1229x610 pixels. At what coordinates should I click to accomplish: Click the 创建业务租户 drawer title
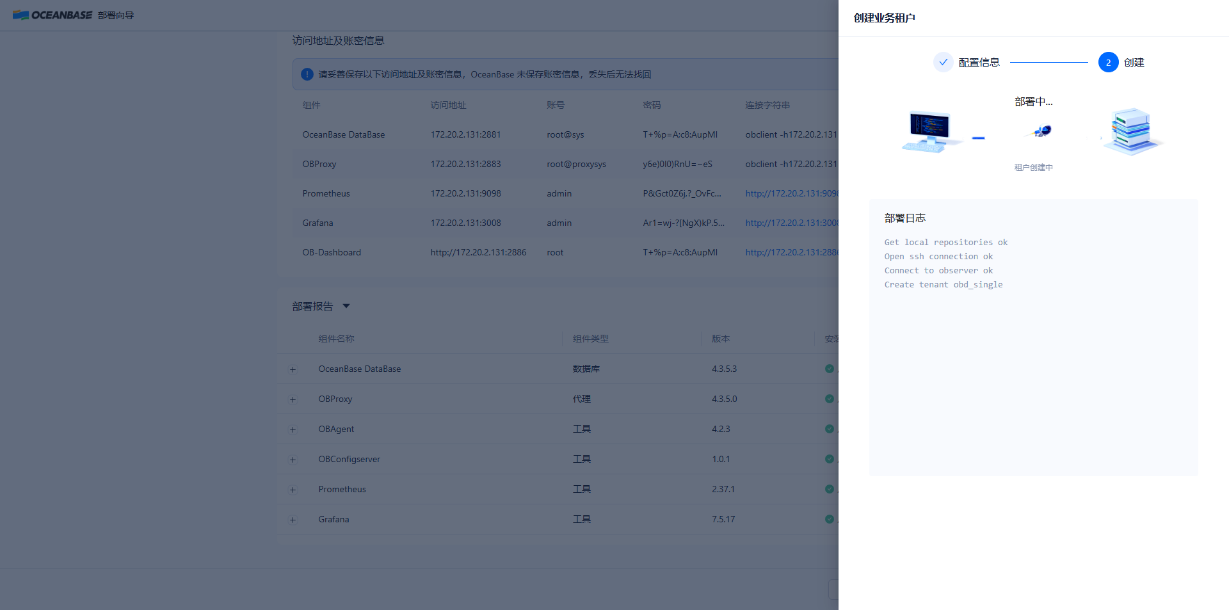884,18
